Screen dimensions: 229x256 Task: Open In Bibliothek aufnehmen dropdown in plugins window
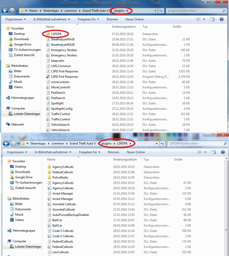pos(52,19)
